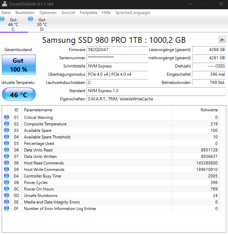The image size is (228, 235).
Task: Click the ID column header
Action: (16, 110)
